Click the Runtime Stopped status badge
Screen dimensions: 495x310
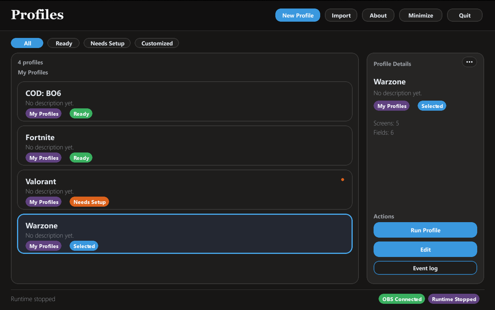click(454, 299)
